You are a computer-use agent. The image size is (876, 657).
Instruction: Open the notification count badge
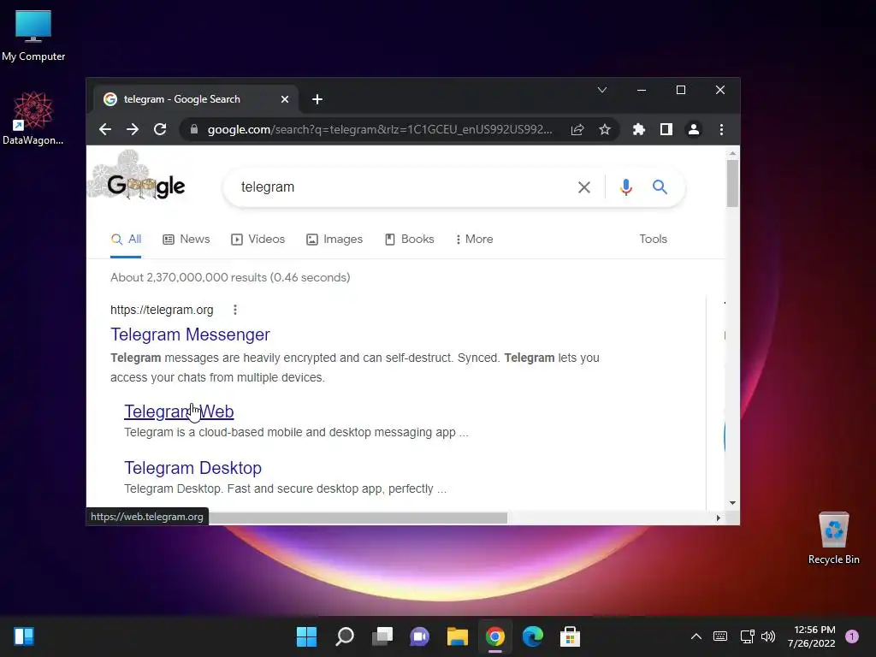[852, 636]
